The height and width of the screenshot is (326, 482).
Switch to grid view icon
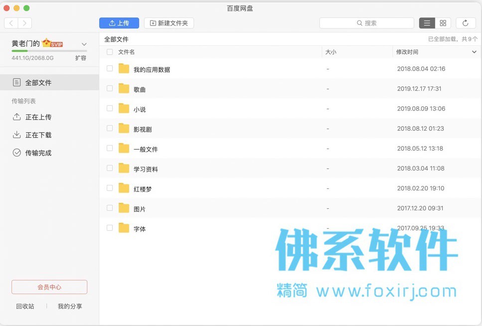[x=443, y=23]
